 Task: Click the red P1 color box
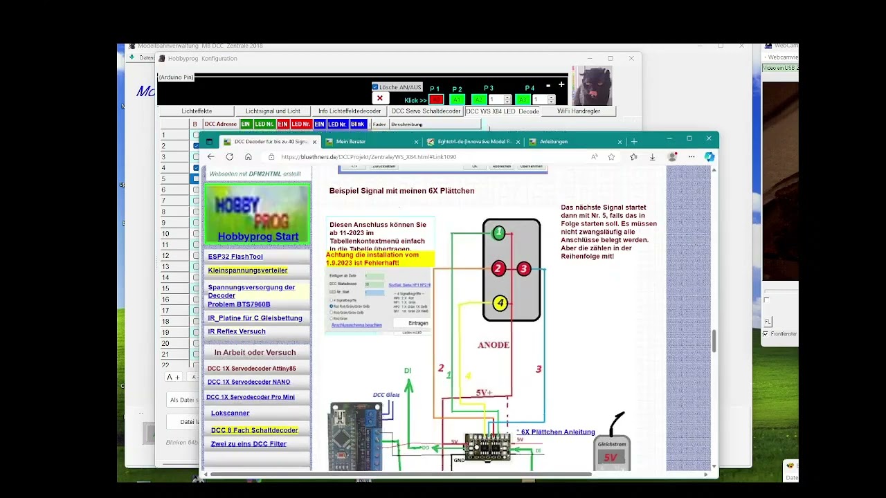tap(436, 100)
